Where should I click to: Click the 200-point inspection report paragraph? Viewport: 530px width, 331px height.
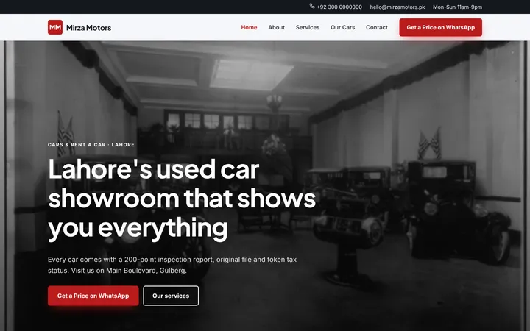[x=172, y=265]
